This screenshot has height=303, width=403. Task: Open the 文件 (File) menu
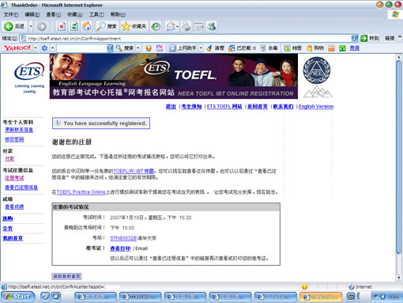pyautogui.click(x=11, y=14)
